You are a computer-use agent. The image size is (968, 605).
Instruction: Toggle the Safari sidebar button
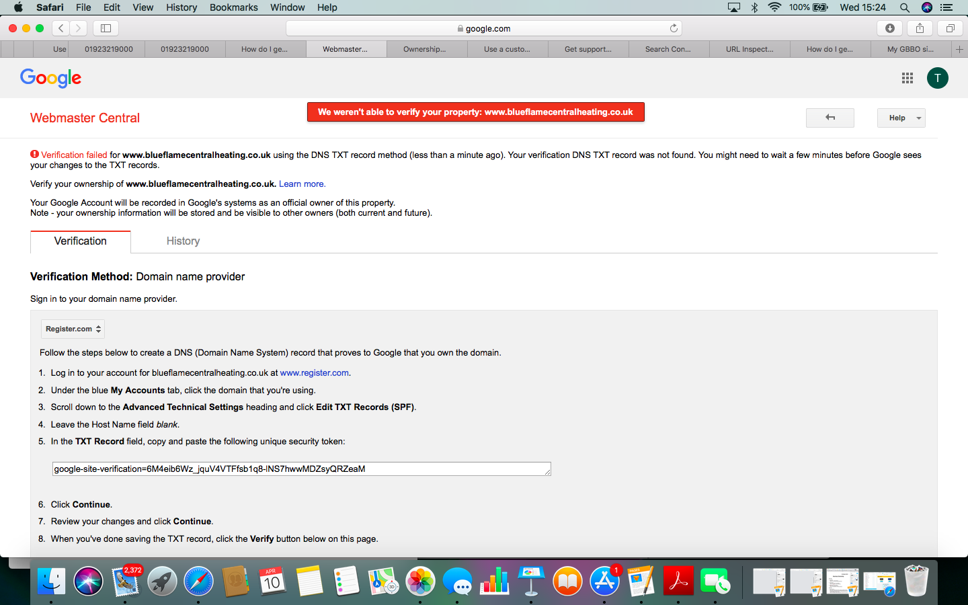[x=106, y=28]
